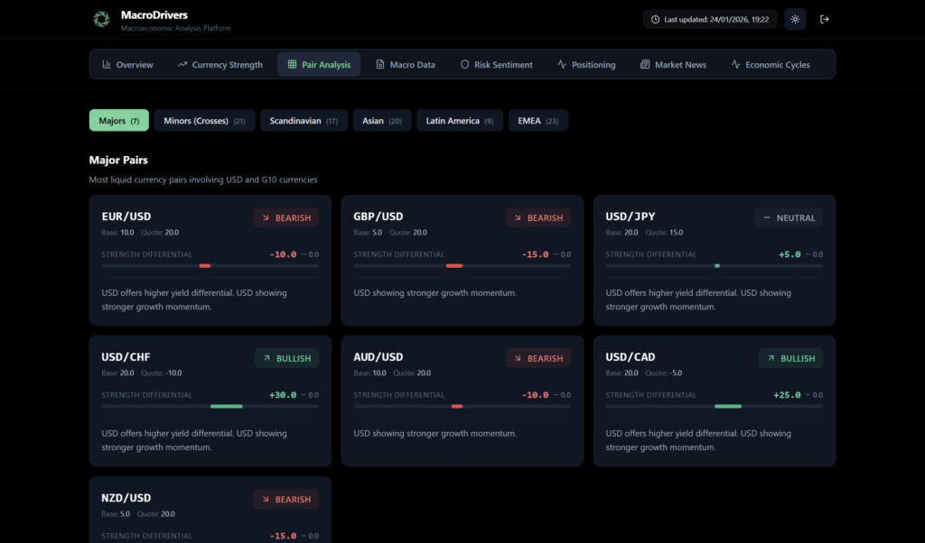This screenshot has width=925, height=543.
Task: Open the Positioning tab
Action: [x=586, y=65]
